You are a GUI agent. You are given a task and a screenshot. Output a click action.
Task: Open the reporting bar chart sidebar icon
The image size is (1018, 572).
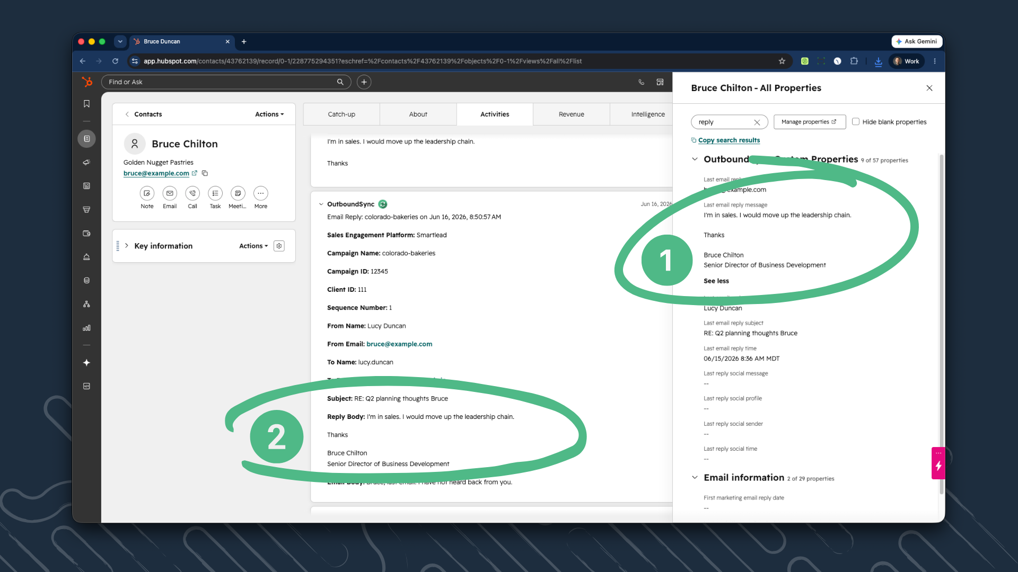[x=86, y=328]
